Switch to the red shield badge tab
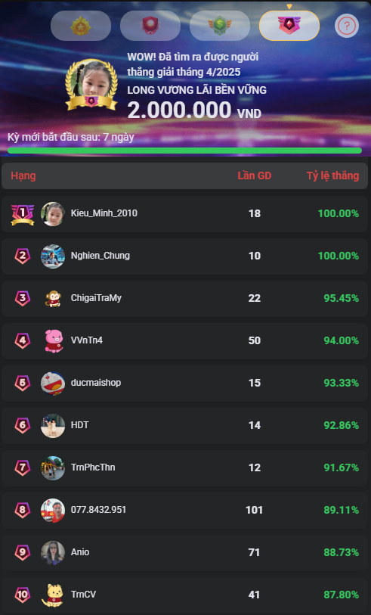Image resolution: width=371 pixels, height=615 pixels. point(150,26)
